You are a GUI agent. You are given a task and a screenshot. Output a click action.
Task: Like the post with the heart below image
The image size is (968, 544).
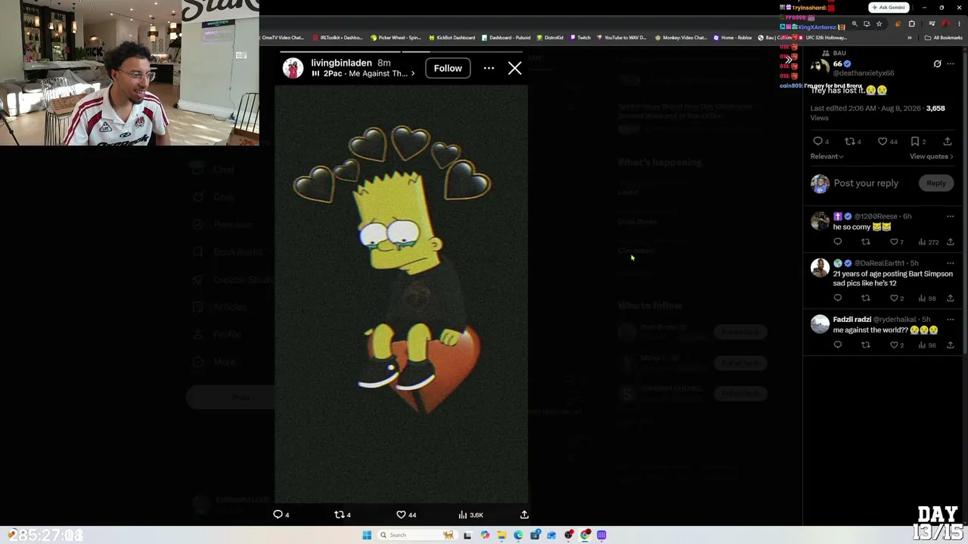(402, 515)
